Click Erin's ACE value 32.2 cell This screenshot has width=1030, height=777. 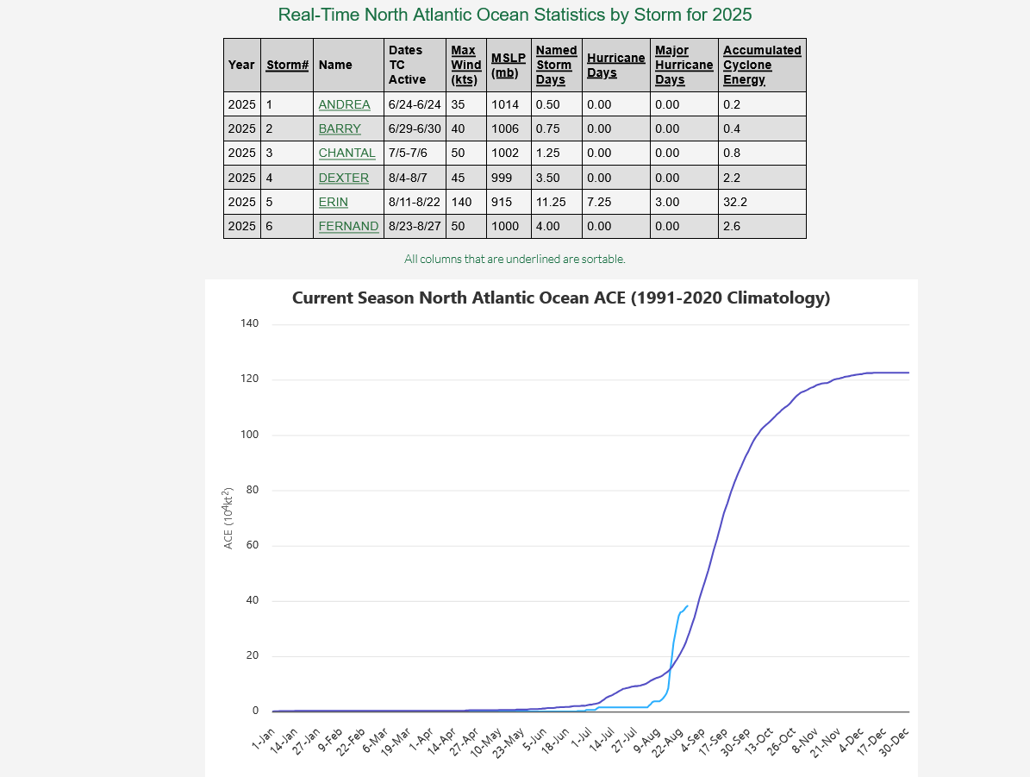tap(733, 202)
